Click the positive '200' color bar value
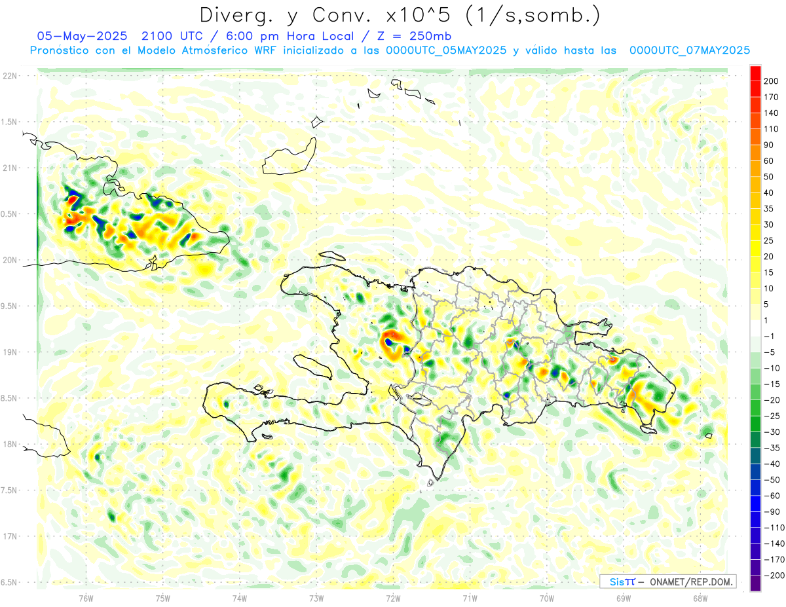The image size is (786, 607). [x=771, y=81]
